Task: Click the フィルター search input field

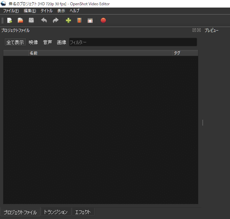Action: pyautogui.click(x=133, y=42)
